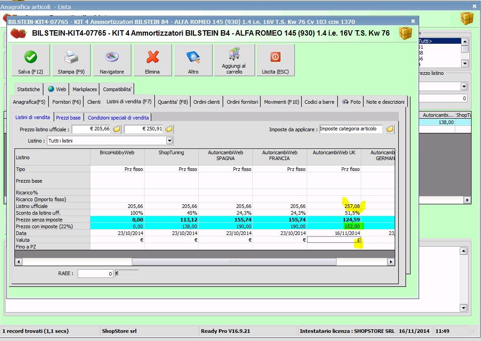Click the Stampa (F9) printer icon
The width and height of the screenshot is (481, 341).
click(71, 57)
